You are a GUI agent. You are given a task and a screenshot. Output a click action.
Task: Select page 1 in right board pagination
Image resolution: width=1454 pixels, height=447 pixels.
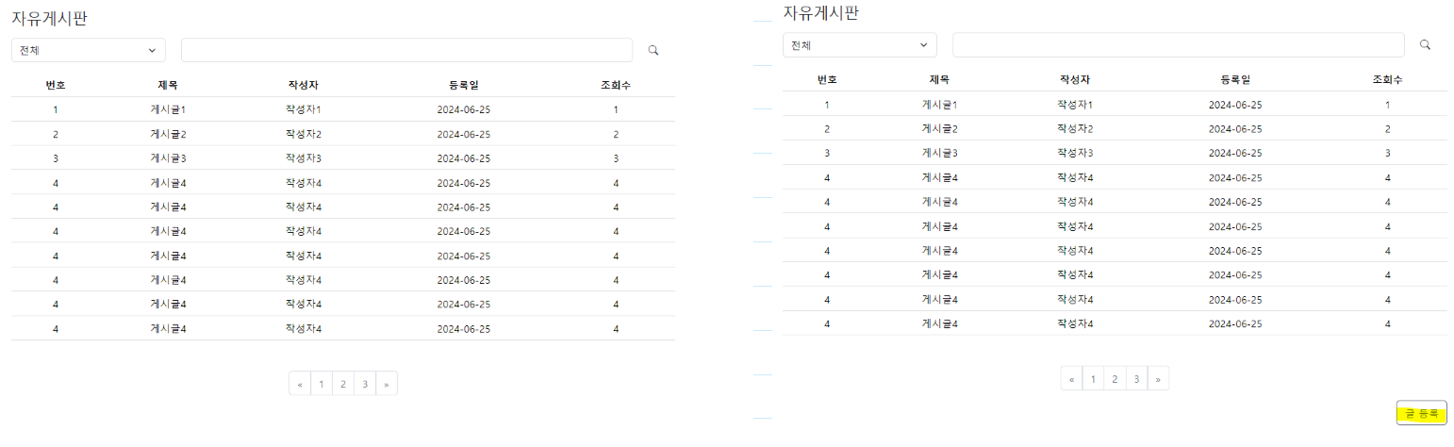coord(1093,378)
